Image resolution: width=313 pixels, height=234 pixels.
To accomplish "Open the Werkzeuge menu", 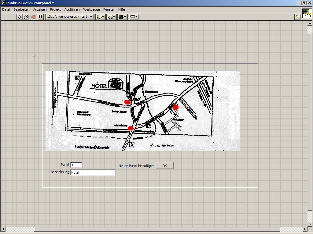I will [x=91, y=9].
